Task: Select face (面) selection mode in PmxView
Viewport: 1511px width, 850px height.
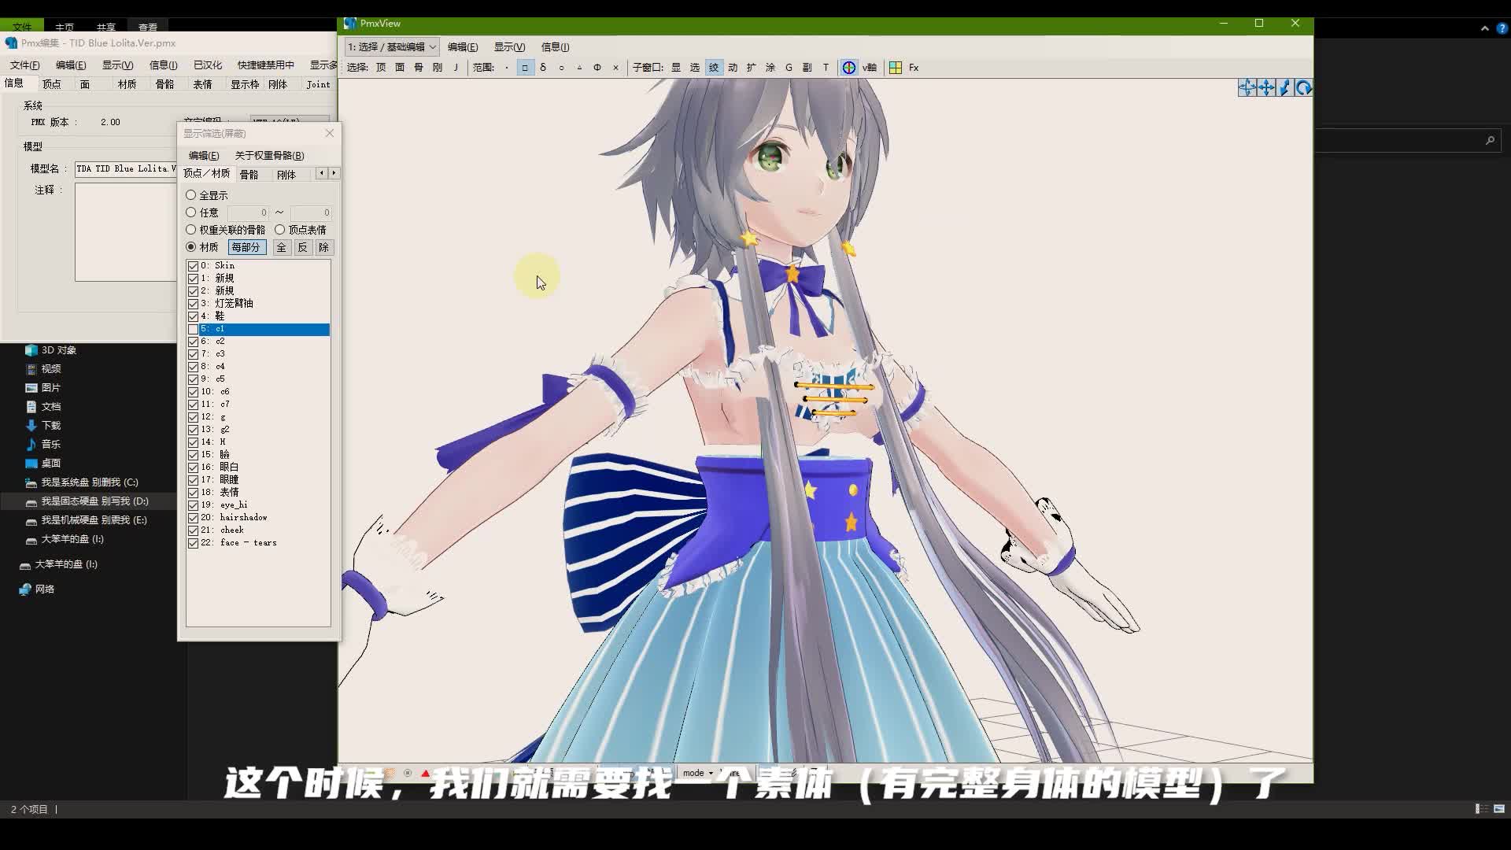Action: click(x=400, y=68)
